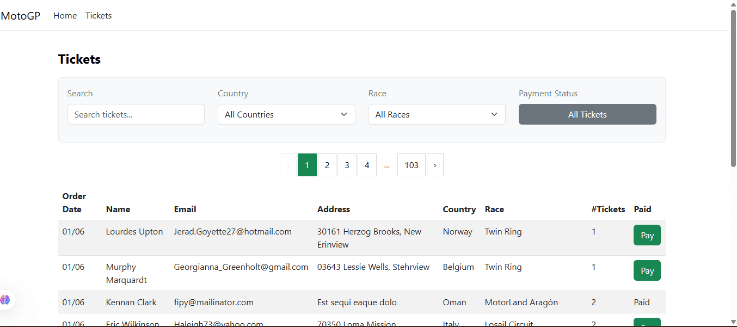Toggle the All Tickets payment status button
The width and height of the screenshot is (737, 327).
click(x=587, y=114)
